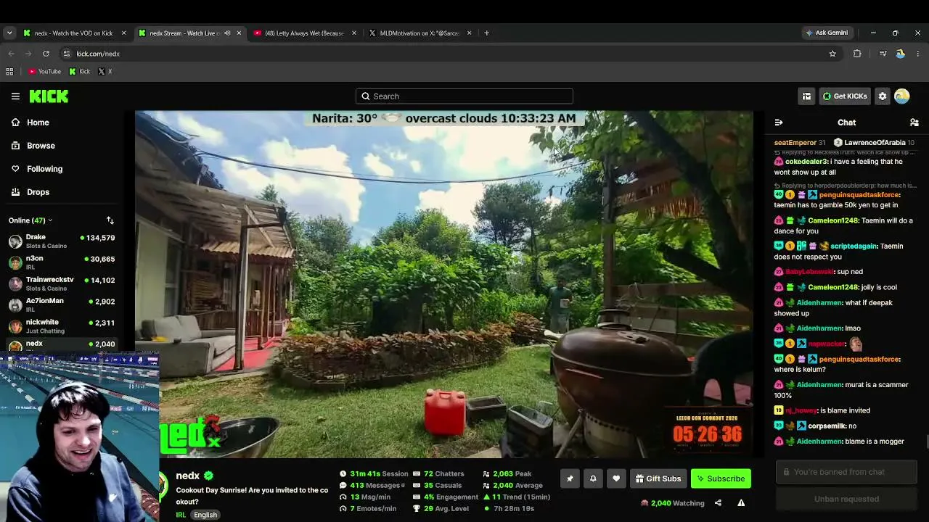Image resolution: width=929 pixels, height=522 pixels.
Task: Close the MLDMotivation on X tab
Action: (469, 33)
